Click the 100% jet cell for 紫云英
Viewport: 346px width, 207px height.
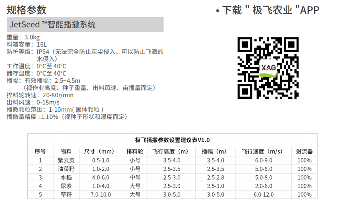pos(305,160)
